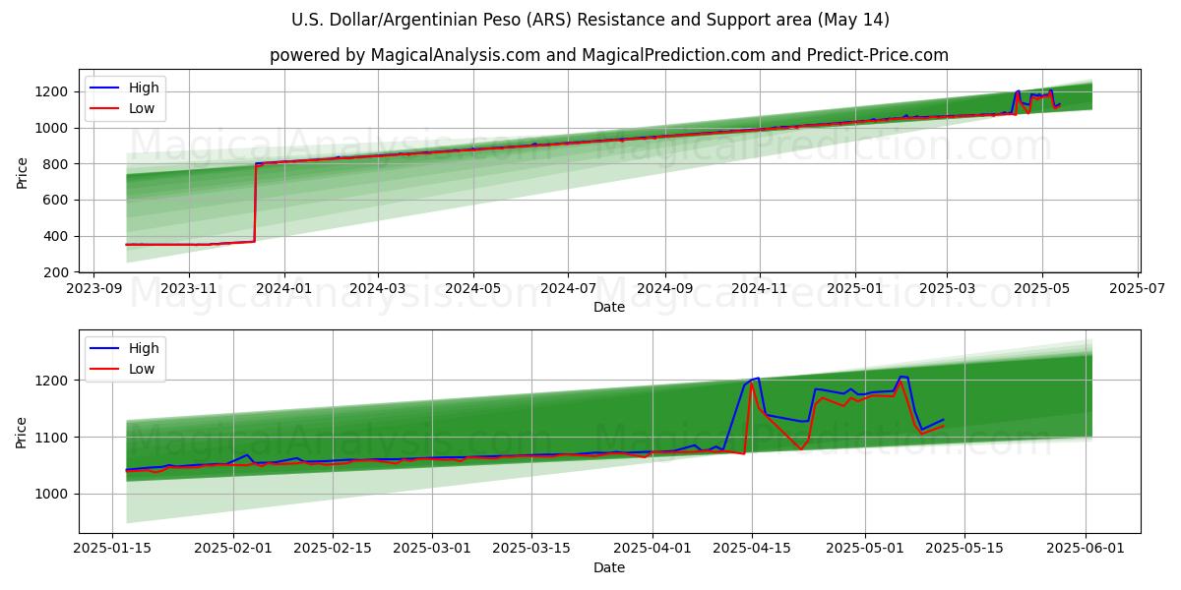
Task: Click the 2023-09 tick label
Action: tap(93, 289)
